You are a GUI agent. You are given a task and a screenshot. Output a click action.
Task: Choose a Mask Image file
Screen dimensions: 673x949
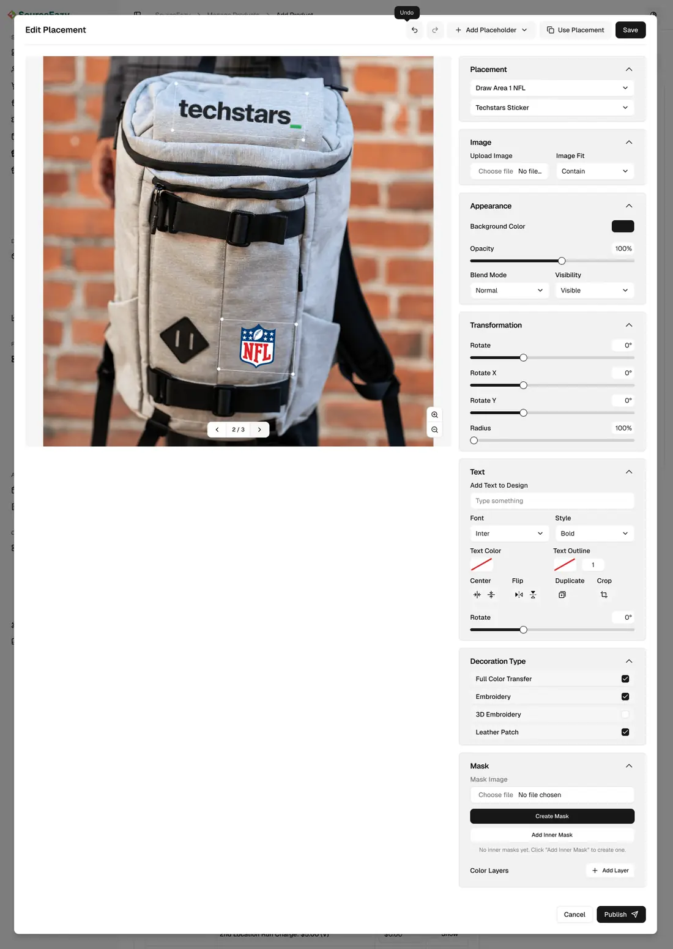552,795
